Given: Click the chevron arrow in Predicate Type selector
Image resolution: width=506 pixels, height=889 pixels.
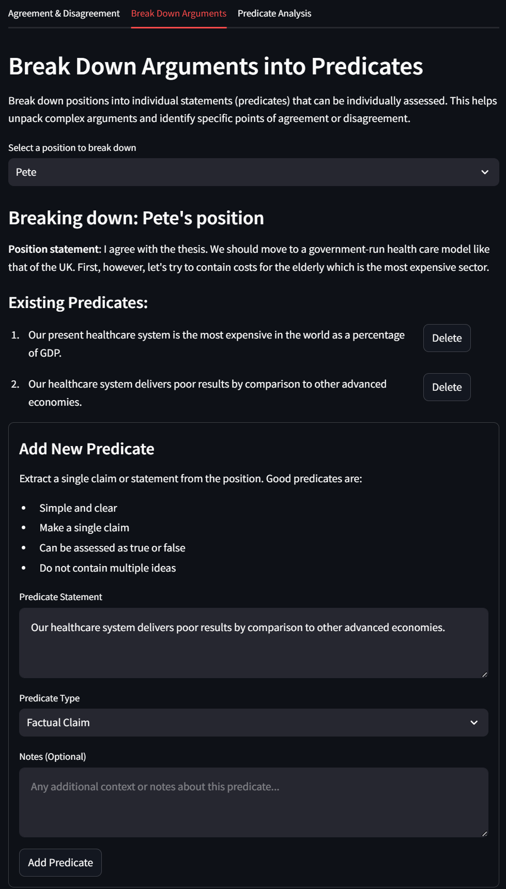Looking at the screenshot, I should click(474, 723).
